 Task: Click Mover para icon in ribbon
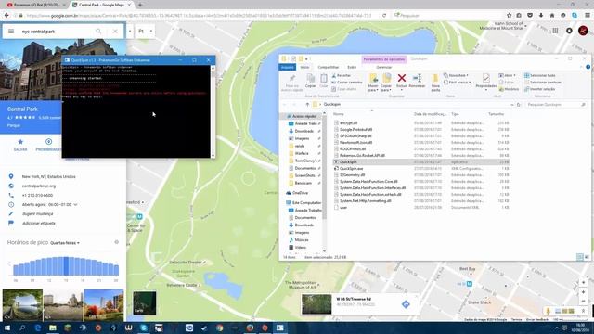(373, 78)
